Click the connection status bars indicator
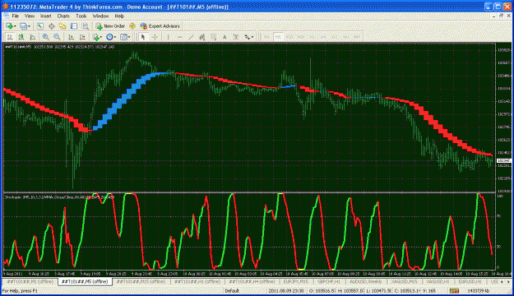This screenshot has height=296, width=514. (x=454, y=291)
